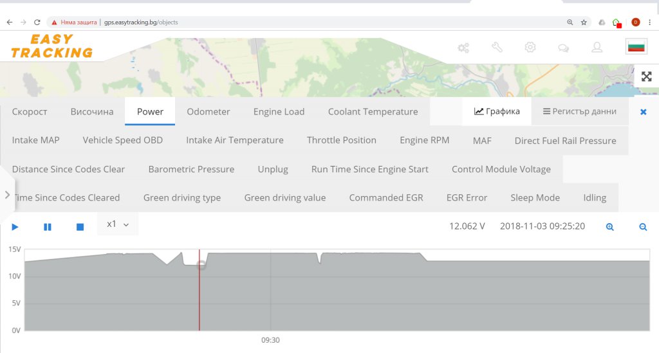Image resolution: width=659 pixels, height=353 pixels.
Task: Open Distance Since Codes Clear tab
Action: [x=68, y=169]
